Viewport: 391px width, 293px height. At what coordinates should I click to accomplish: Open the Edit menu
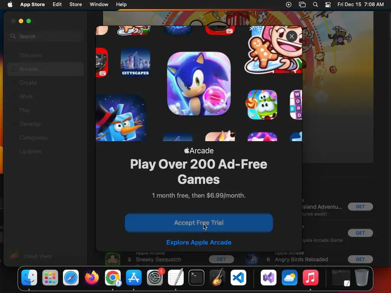click(57, 5)
